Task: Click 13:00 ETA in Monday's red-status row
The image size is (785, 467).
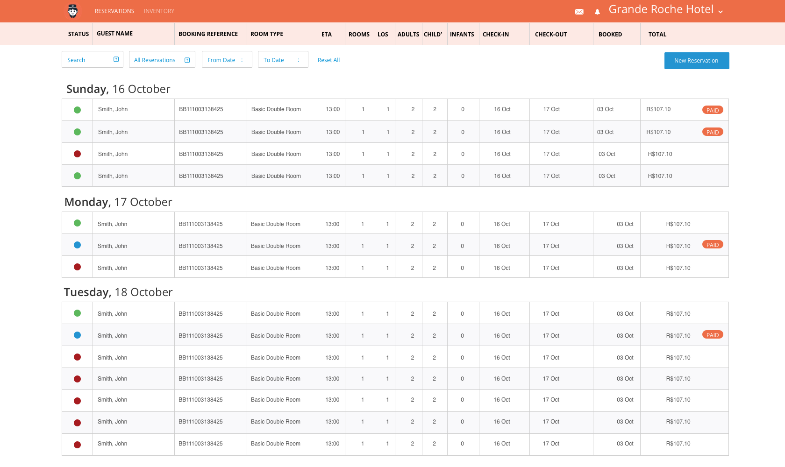Action: pos(332,268)
